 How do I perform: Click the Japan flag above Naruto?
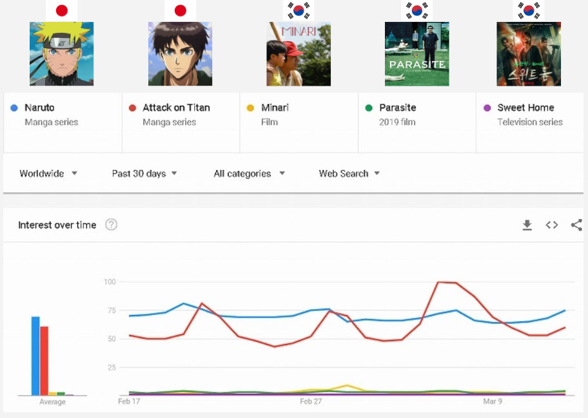pos(62,10)
